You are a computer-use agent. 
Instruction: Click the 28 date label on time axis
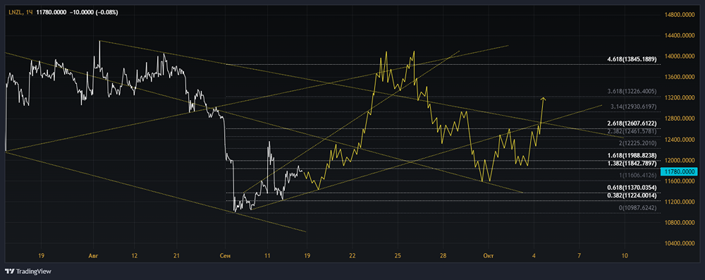tap(443, 256)
